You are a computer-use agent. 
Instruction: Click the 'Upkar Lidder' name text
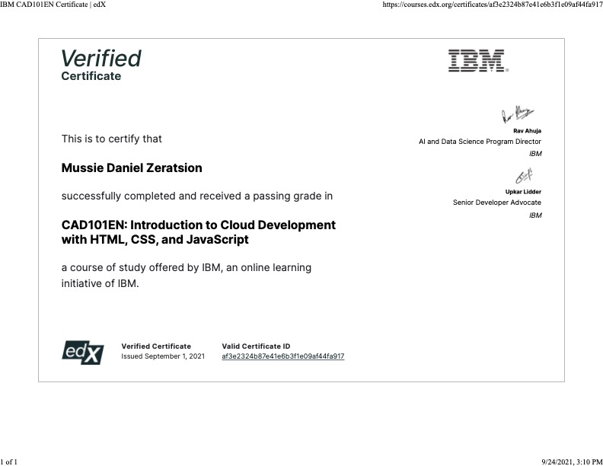pos(523,192)
